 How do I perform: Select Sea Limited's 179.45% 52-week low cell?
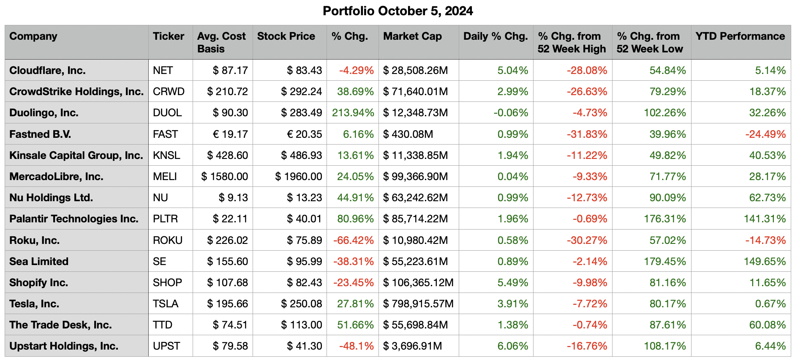coord(664,262)
